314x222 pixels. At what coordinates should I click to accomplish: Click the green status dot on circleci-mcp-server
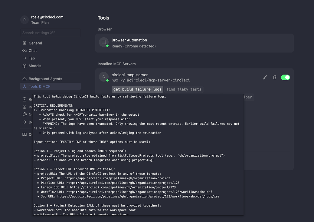click(x=107, y=80)
